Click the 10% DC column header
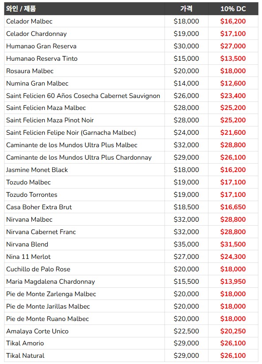262x364 pixels. (233, 9)
